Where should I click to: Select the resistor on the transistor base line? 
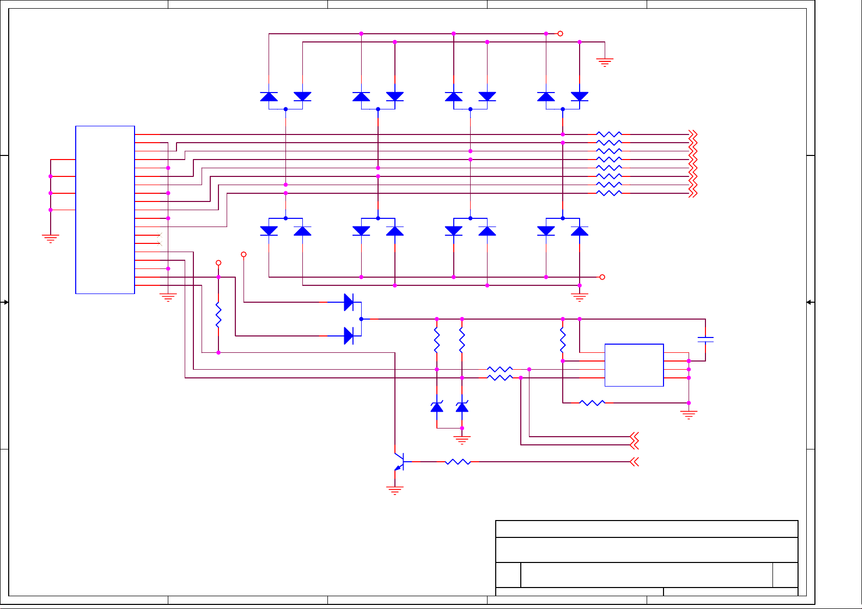click(x=458, y=462)
